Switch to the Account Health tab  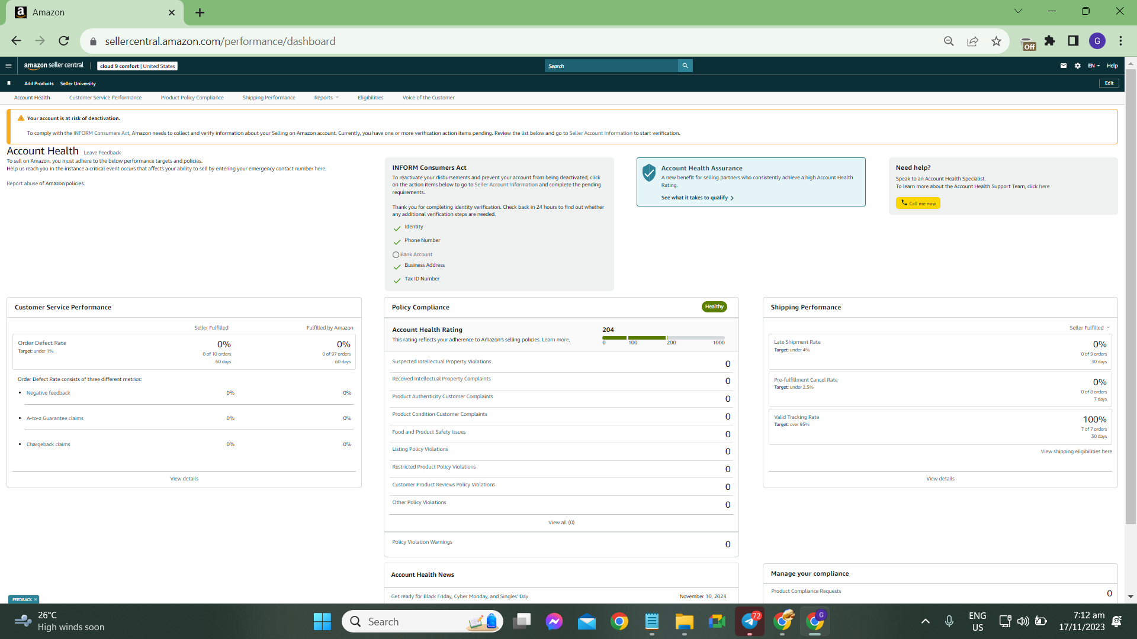click(x=32, y=98)
